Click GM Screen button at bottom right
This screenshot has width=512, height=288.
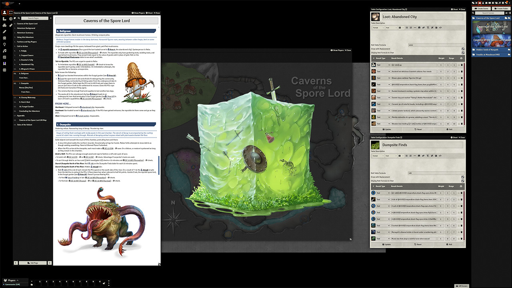pos(462,286)
